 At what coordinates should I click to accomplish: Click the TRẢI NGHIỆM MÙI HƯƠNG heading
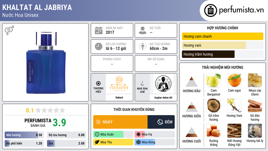pos(222,67)
